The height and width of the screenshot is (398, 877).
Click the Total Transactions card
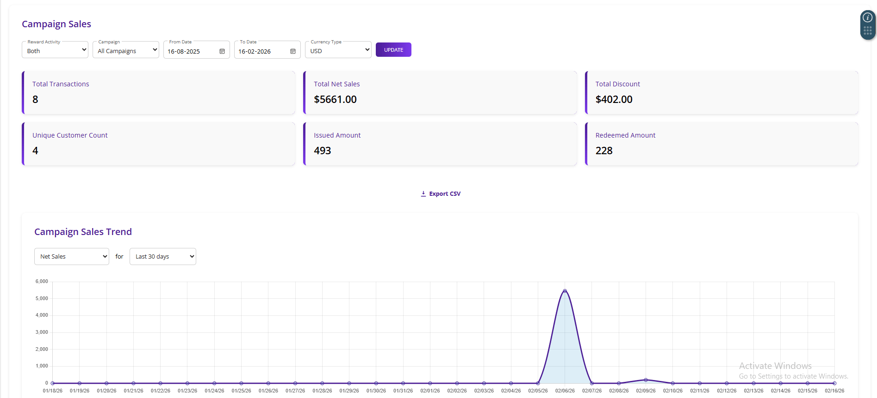[158, 92]
